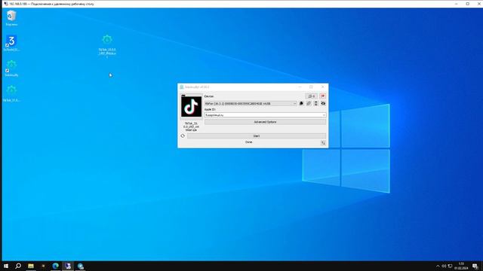Open File Explorer from taskbar
Screen dimensions: 483x271
31,266
